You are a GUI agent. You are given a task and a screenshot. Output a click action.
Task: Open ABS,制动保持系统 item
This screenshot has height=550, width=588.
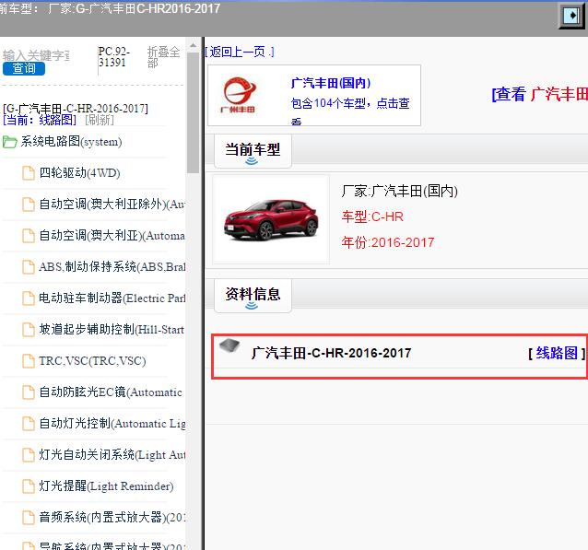click(x=112, y=267)
